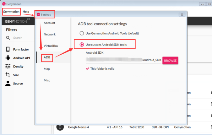Image resolution: width=212 pixels, height=135 pixels.
Task: Click the Filters Search input field
Action: 24,38
